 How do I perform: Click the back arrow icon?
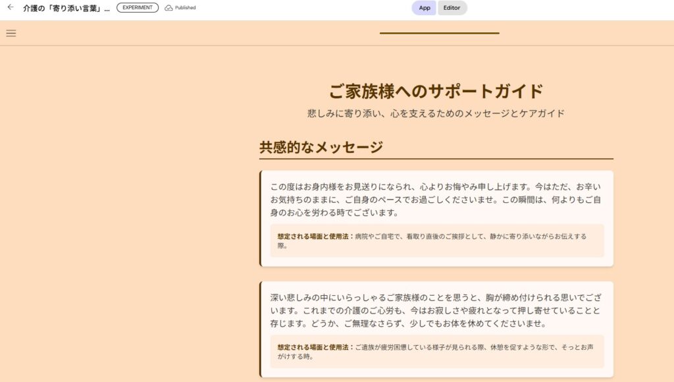coord(11,7)
